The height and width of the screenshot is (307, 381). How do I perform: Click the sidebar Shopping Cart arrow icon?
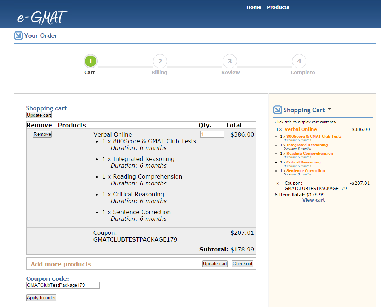278,110
